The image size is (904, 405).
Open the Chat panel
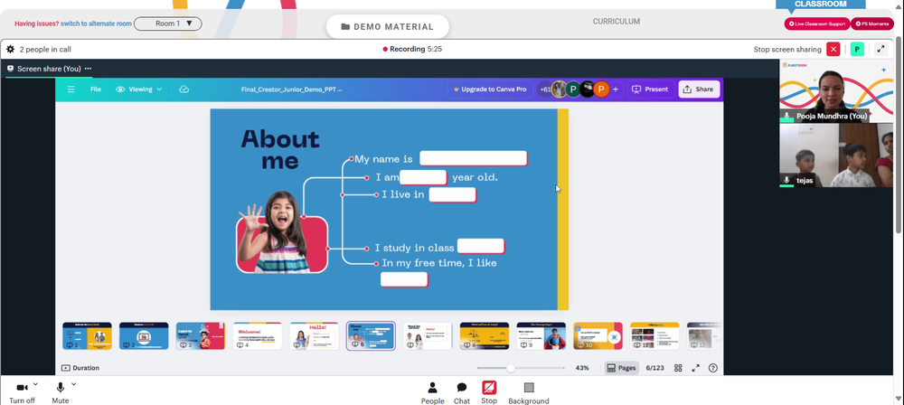point(462,393)
